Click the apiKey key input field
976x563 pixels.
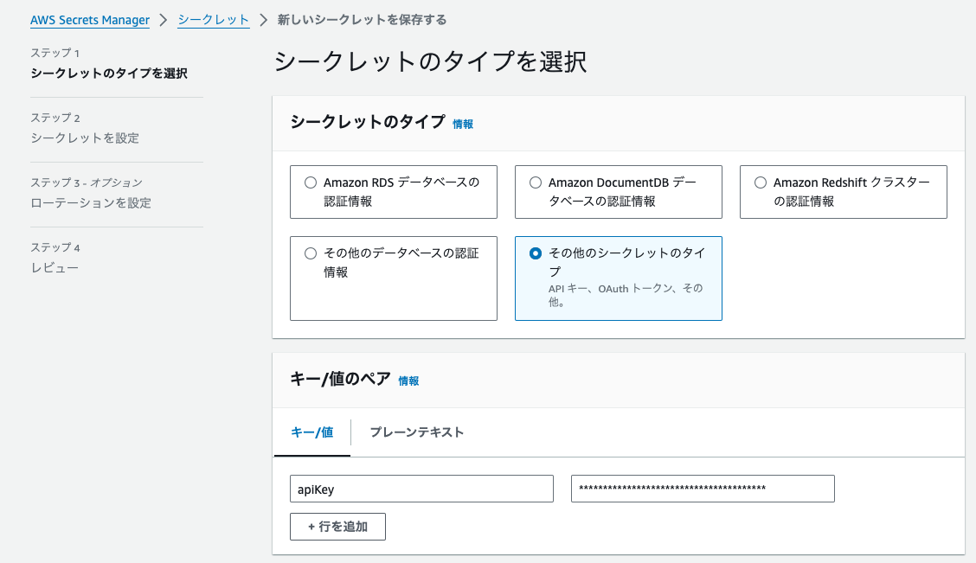tap(421, 489)
